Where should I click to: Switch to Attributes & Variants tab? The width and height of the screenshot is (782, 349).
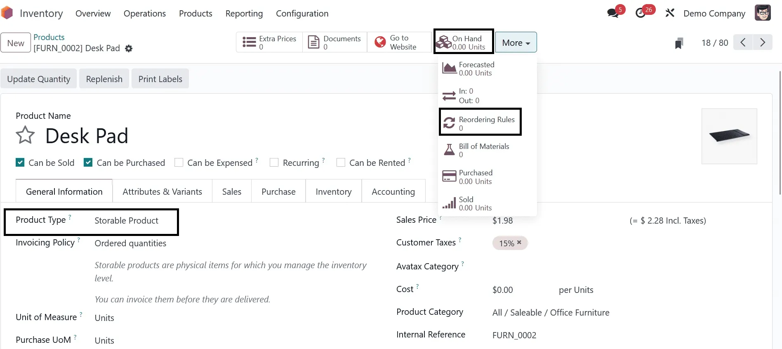pyautogui.click(x=163, y=191)
